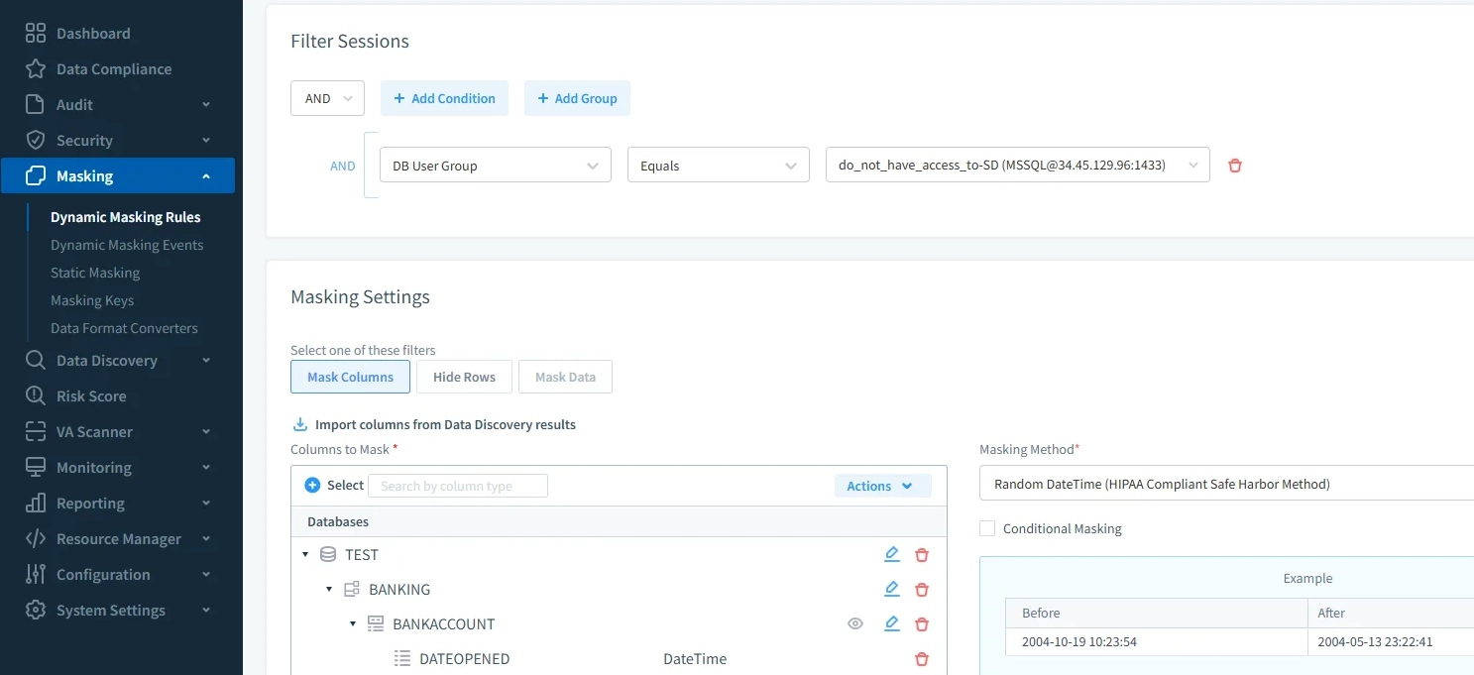Open the Dashboard from the sidebar

pos(92,33)
